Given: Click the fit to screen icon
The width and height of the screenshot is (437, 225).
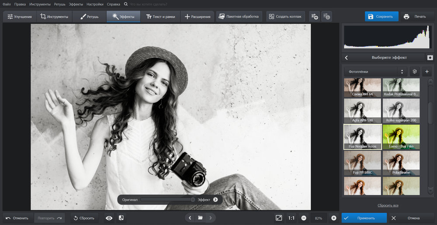Looking at the screenshot, I should pos(279,218).
